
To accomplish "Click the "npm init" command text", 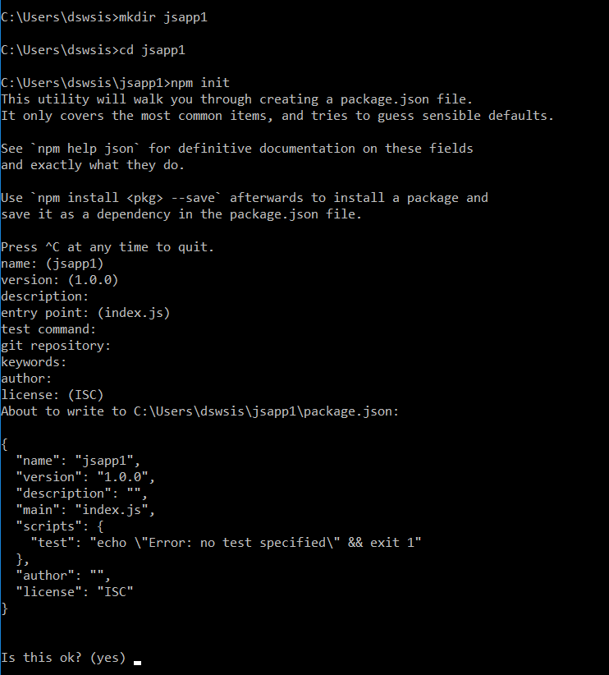I will [x=200, y=83].
